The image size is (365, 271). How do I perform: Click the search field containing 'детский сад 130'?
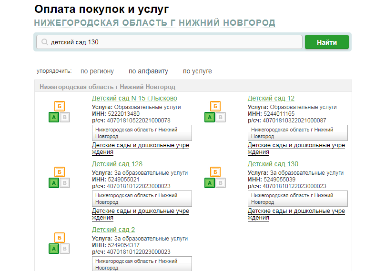coord(169,42)
